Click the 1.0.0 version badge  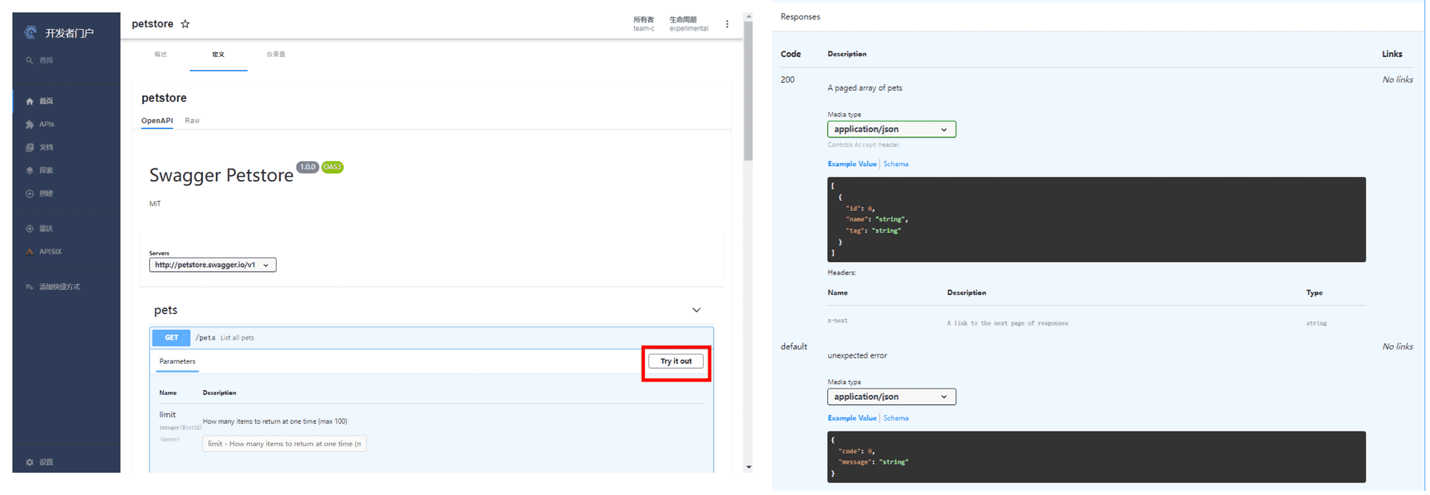(x=307, y=167)
